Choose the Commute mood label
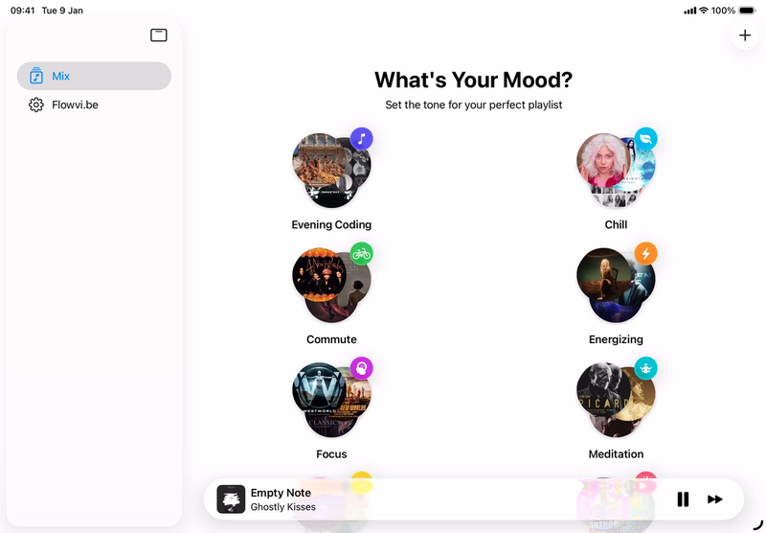The height and width of the screenshot is (533, 766). [331, 339]
